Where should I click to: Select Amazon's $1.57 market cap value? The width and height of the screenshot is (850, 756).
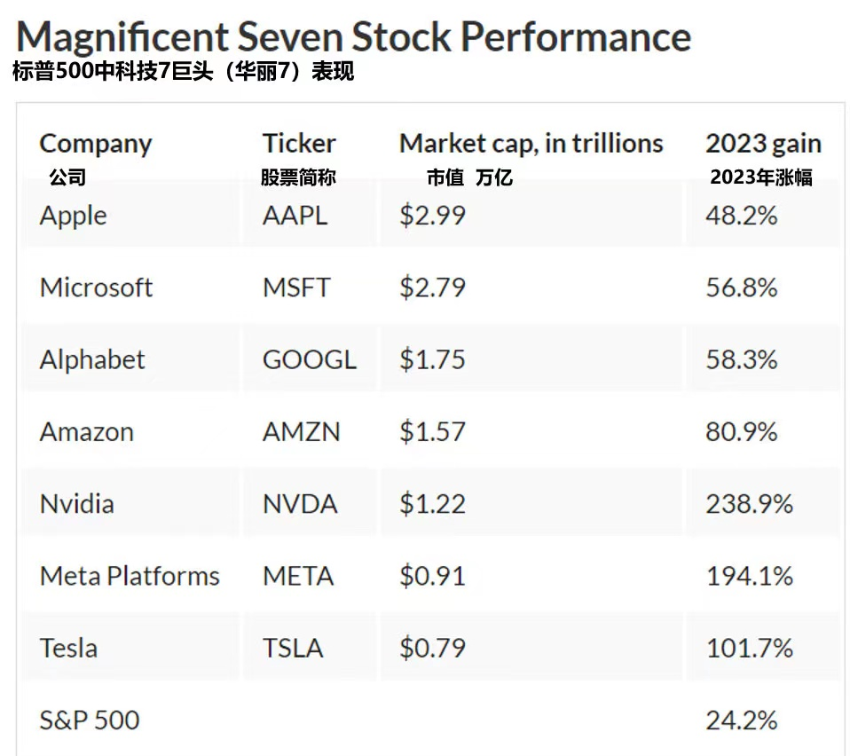(432, 432)
